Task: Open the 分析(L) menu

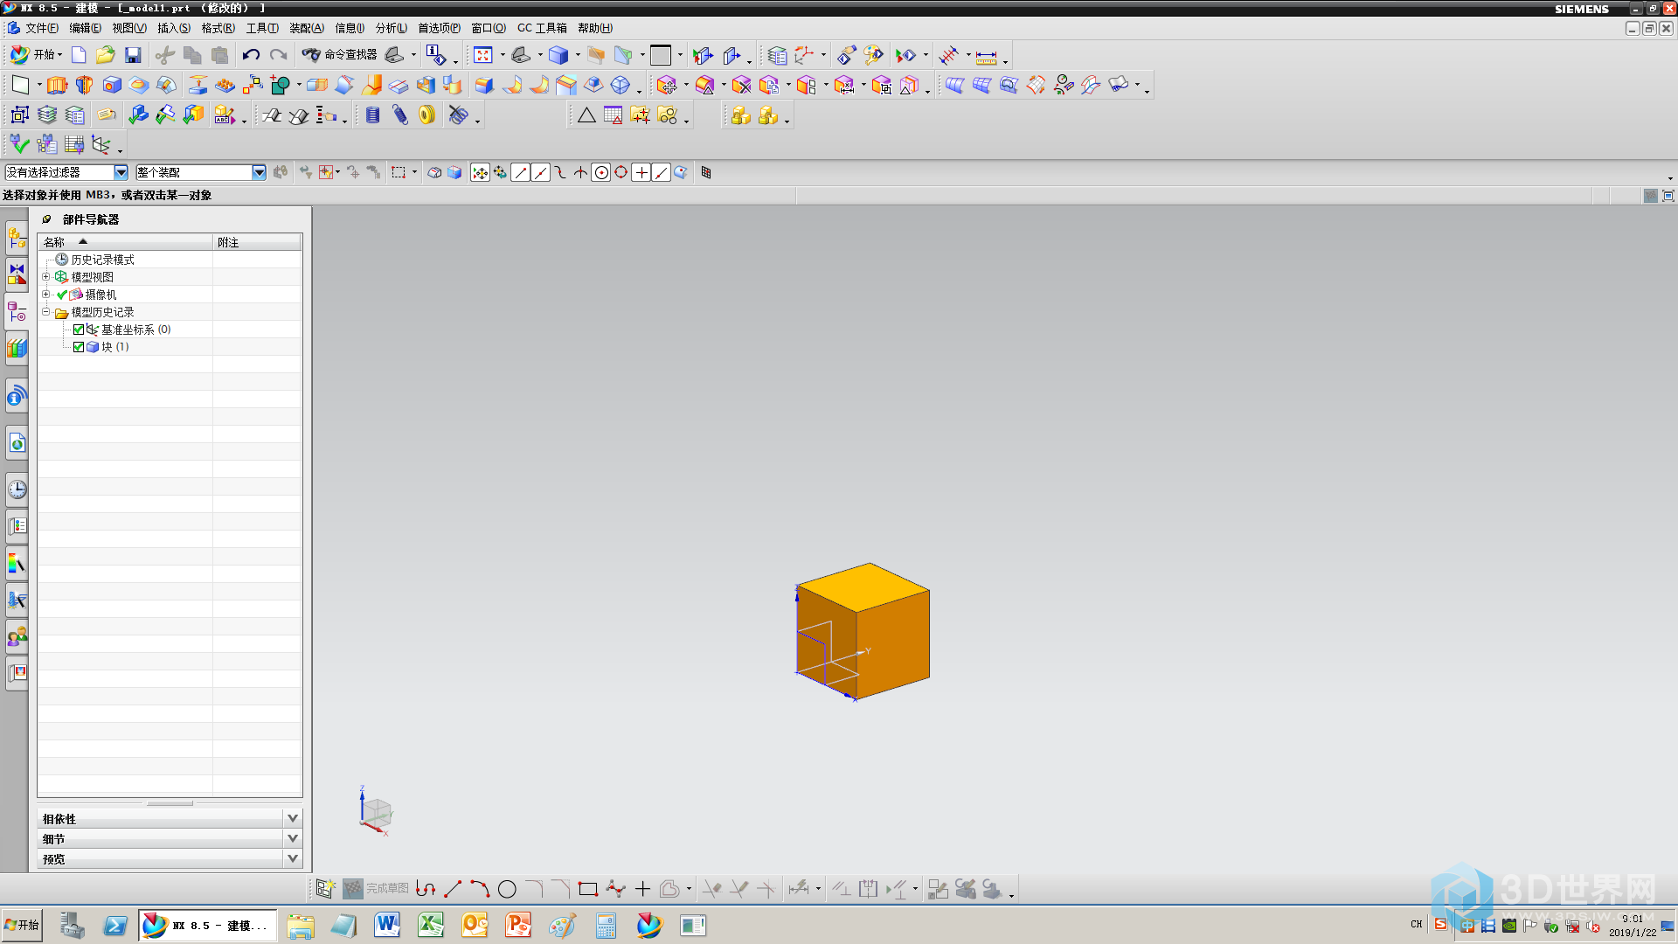Action: (x=391, y=28)
